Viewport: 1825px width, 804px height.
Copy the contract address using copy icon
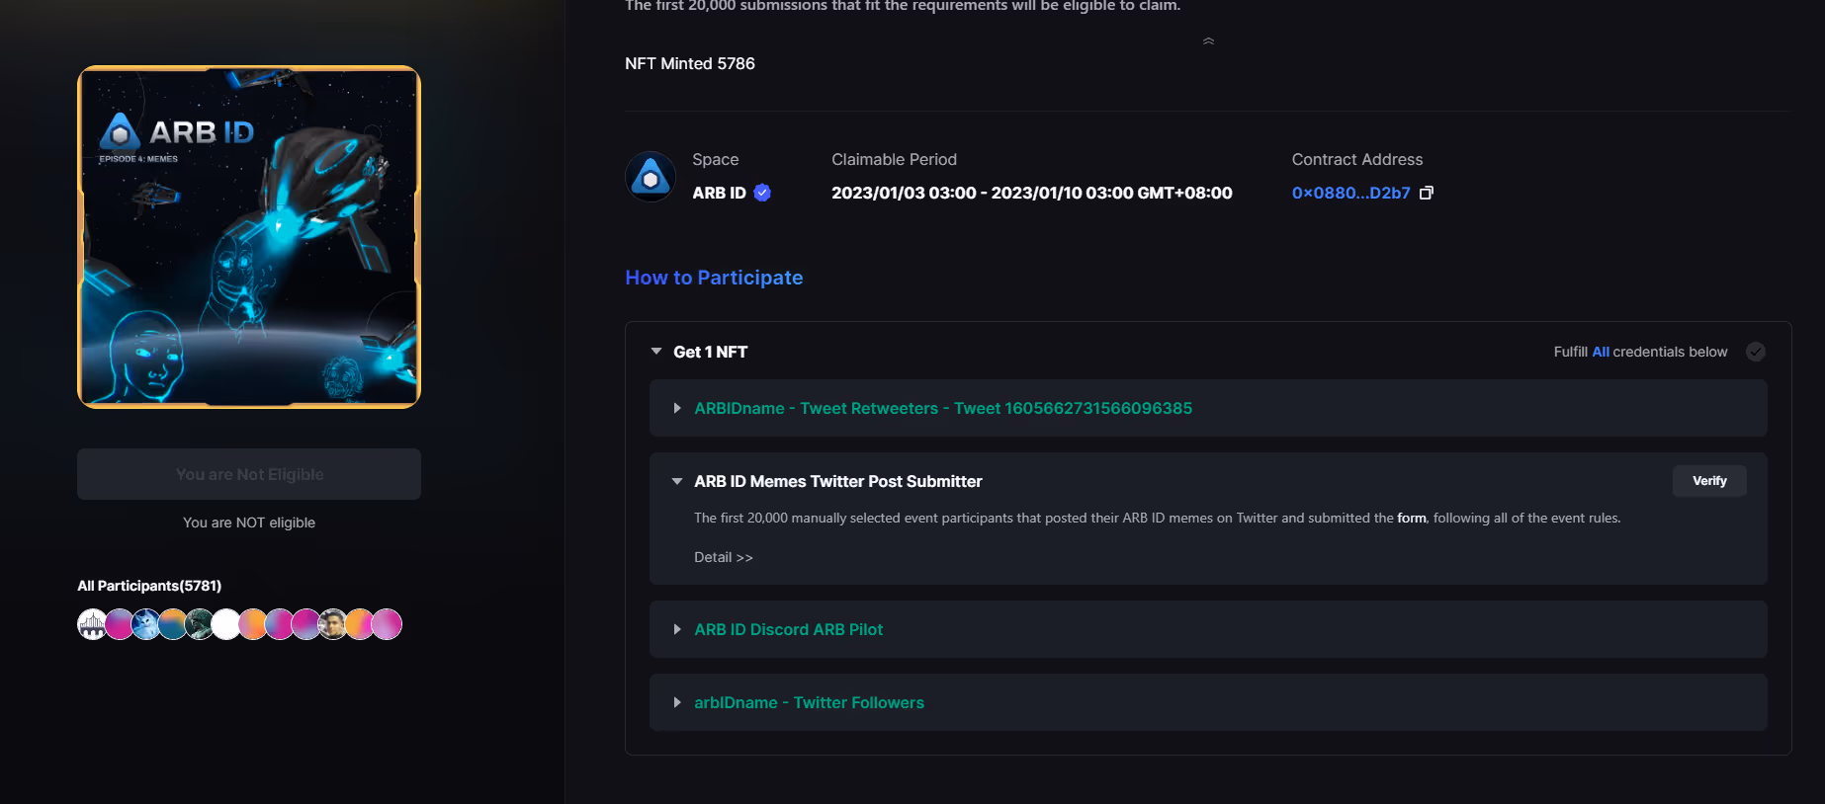pyautogui.click(x=1426, y=193)
